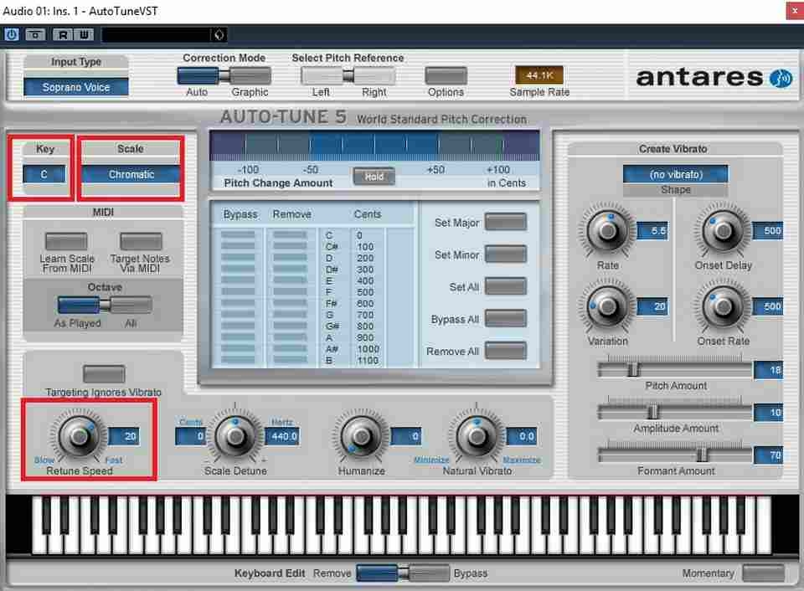Toggle the Hold button on pitch meter
The image size is (804, 591).
(374, 177)
